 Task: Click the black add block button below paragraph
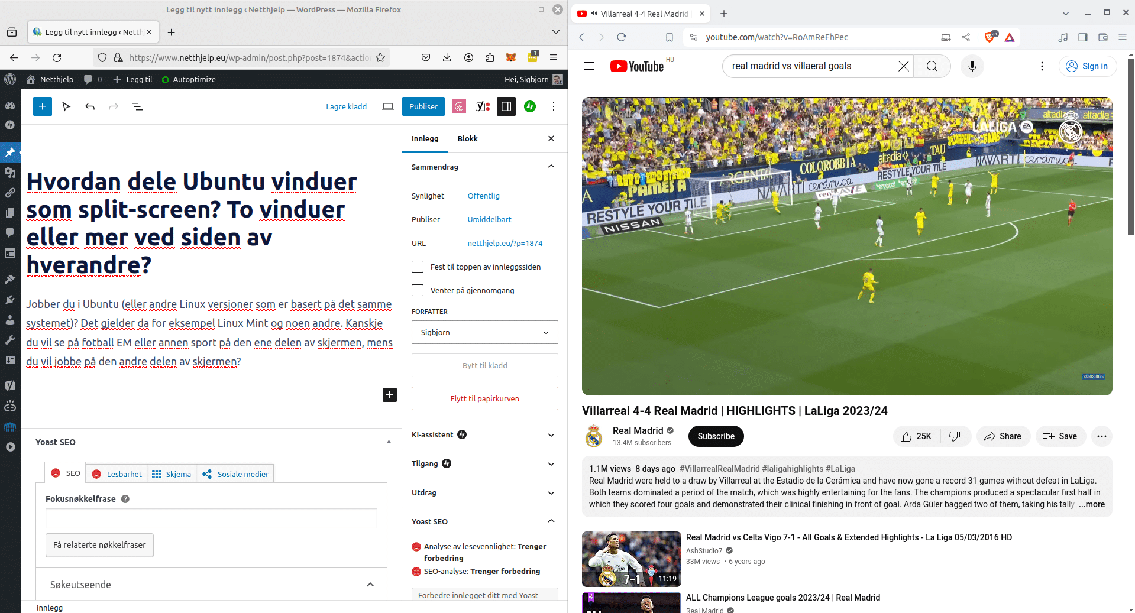tap(390, 395)
